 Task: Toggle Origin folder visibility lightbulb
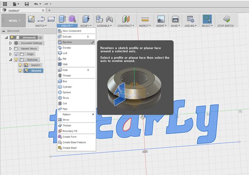point(16,54)
